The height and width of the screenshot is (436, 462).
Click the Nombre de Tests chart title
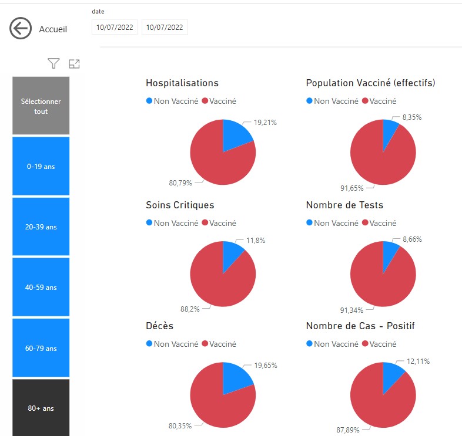point(344,205)
